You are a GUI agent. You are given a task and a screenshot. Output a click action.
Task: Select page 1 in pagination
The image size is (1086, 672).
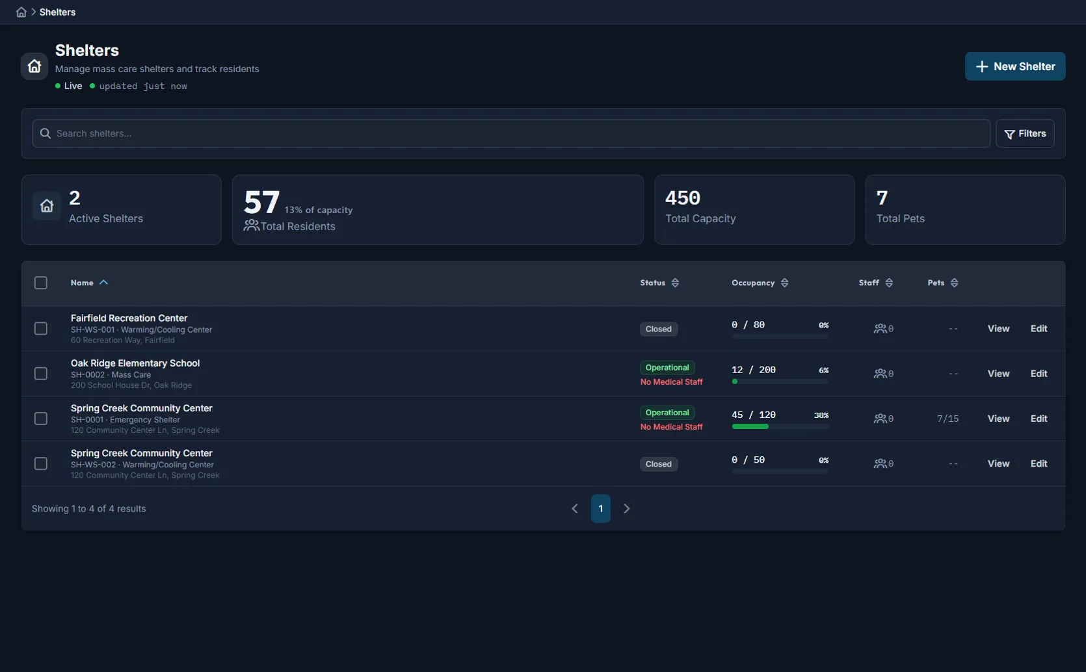[x=601, y=509]
